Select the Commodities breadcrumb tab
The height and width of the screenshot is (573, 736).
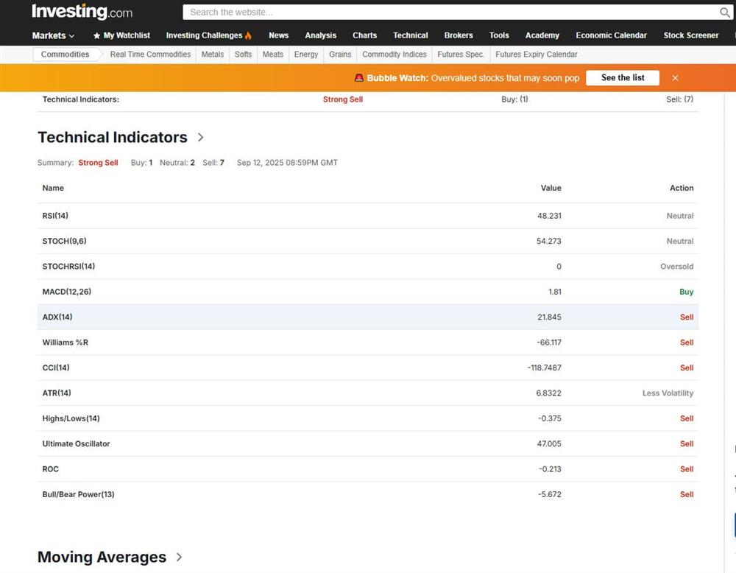pos(65,55)
